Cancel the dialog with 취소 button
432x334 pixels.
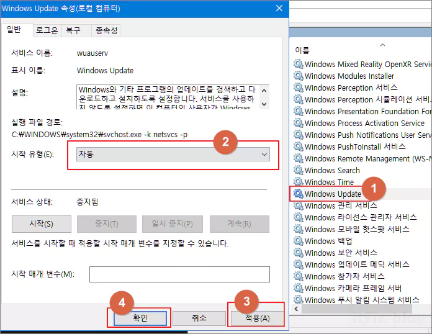199,318
